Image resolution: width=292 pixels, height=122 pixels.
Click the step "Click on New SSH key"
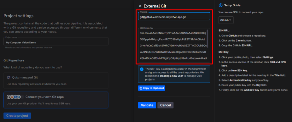coord(233,70)
